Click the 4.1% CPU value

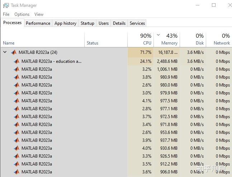click(147, 101)
